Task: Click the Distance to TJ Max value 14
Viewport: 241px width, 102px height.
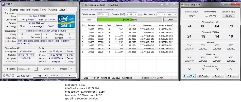Action: 217,36
